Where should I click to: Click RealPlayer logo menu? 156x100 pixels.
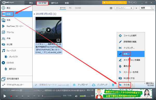[8, 3]
